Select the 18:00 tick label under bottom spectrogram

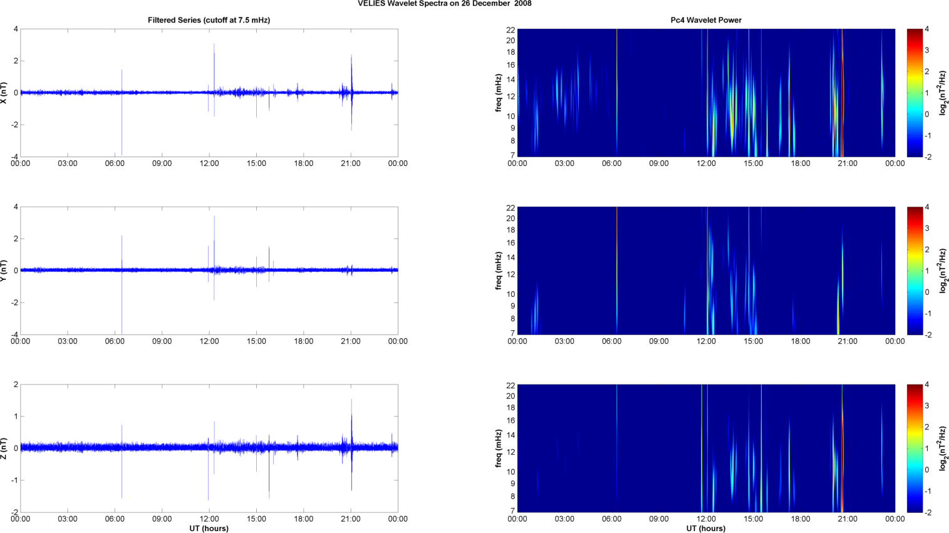pos(800,519)
